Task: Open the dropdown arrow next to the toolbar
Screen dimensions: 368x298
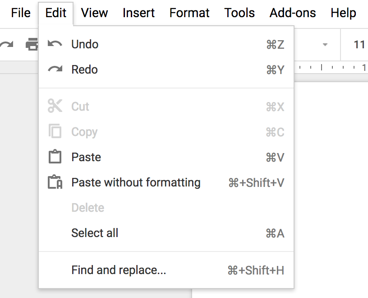Action: (326, 45)
